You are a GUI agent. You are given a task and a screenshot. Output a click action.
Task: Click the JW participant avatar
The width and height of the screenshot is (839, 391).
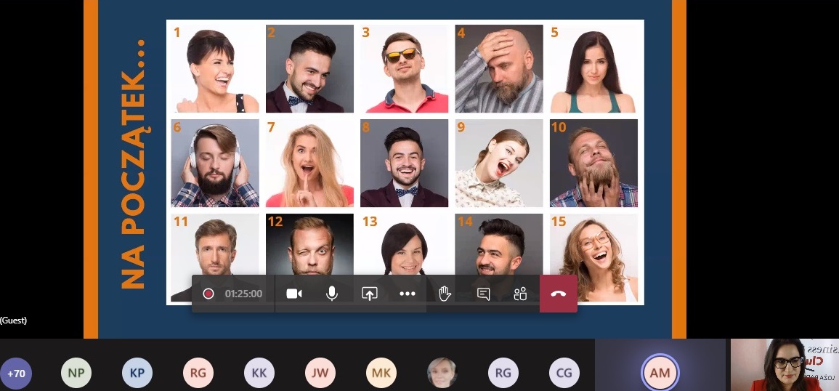[x=320, y=374]
